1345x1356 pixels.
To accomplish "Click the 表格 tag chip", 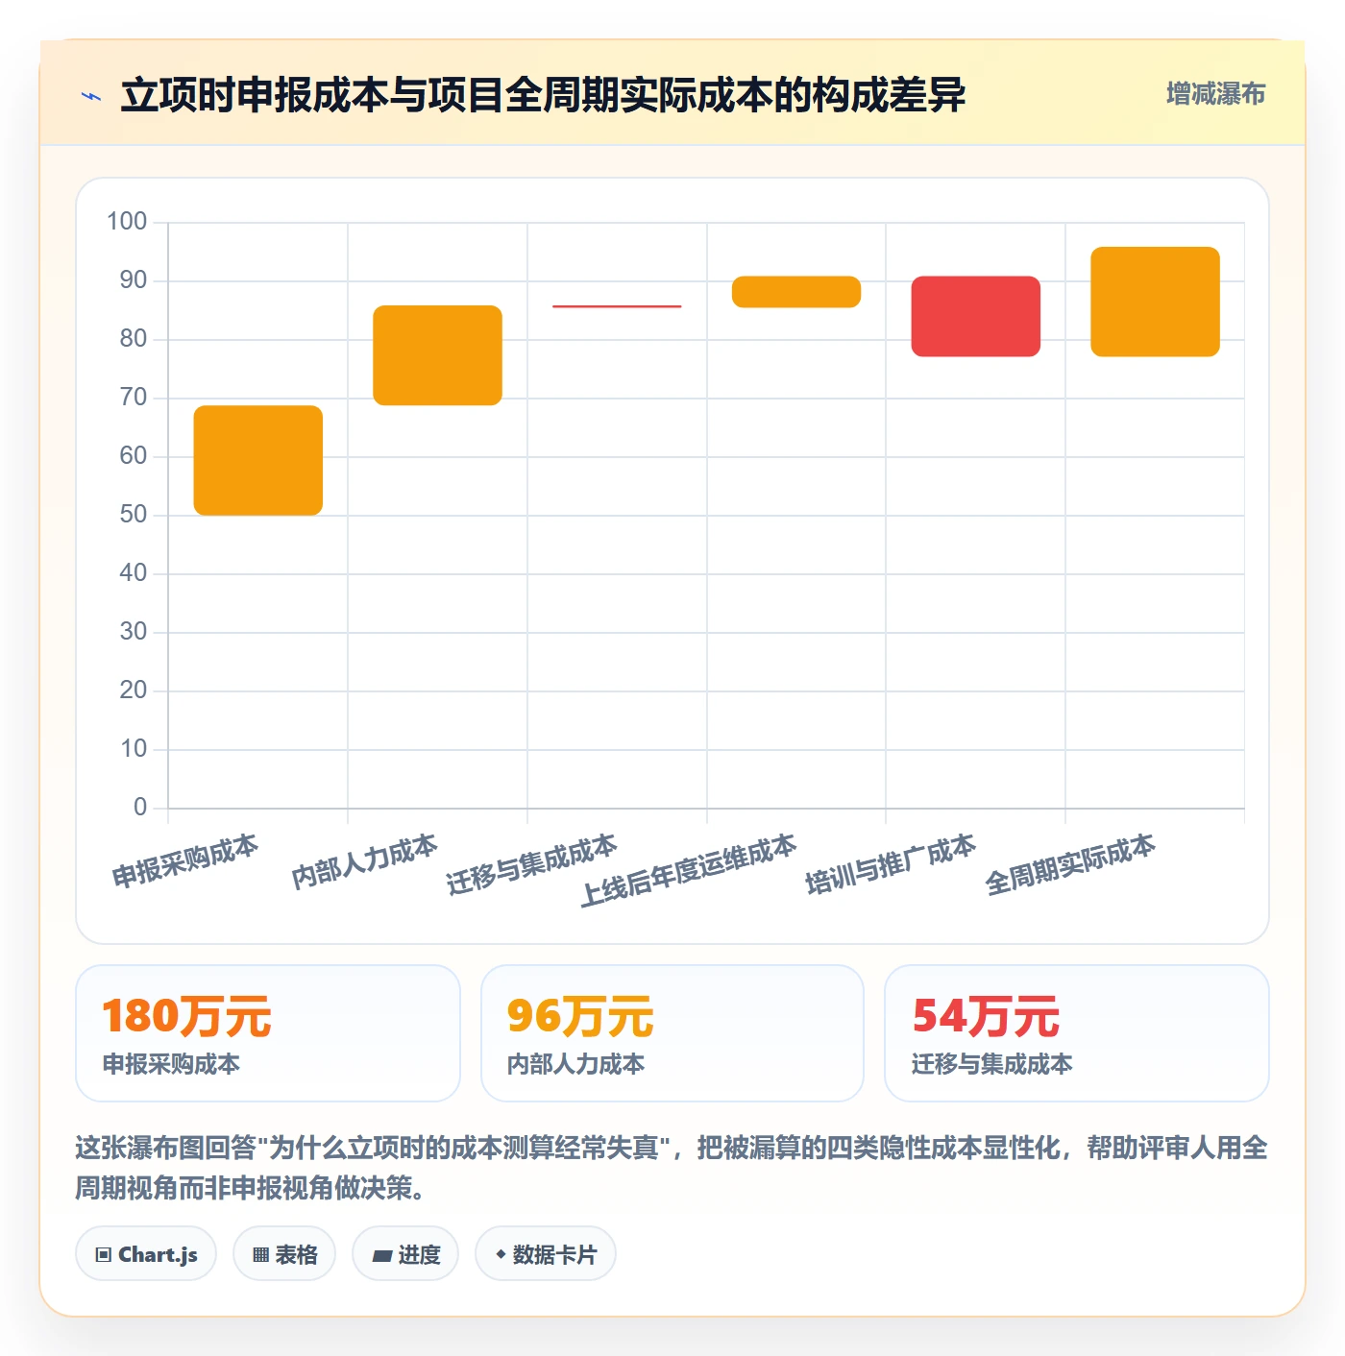I will click(284, 1253).
